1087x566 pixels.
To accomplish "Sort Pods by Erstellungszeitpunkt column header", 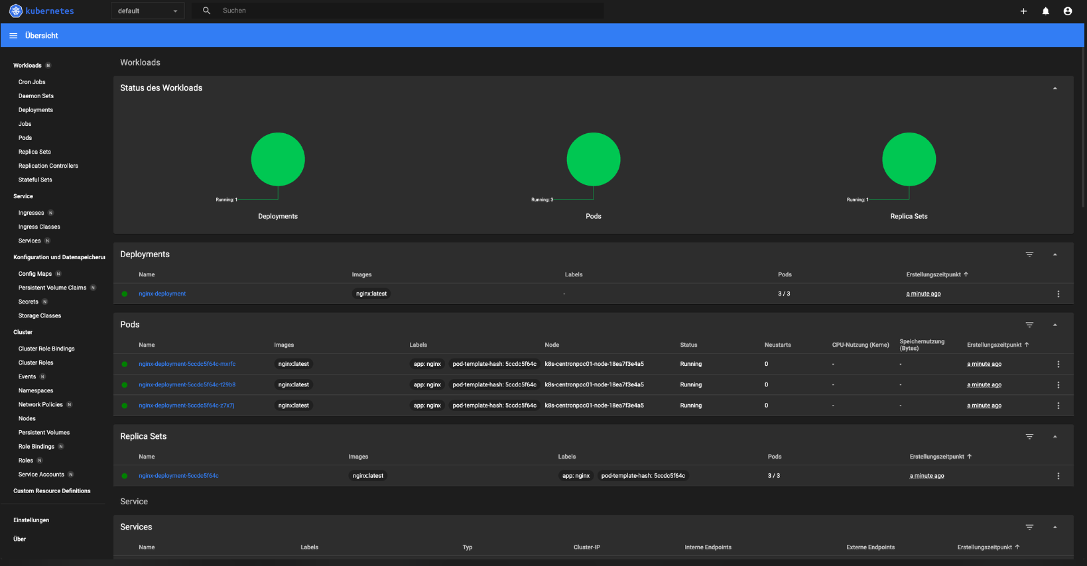I will pyautogui.click(x=993, y=345).
